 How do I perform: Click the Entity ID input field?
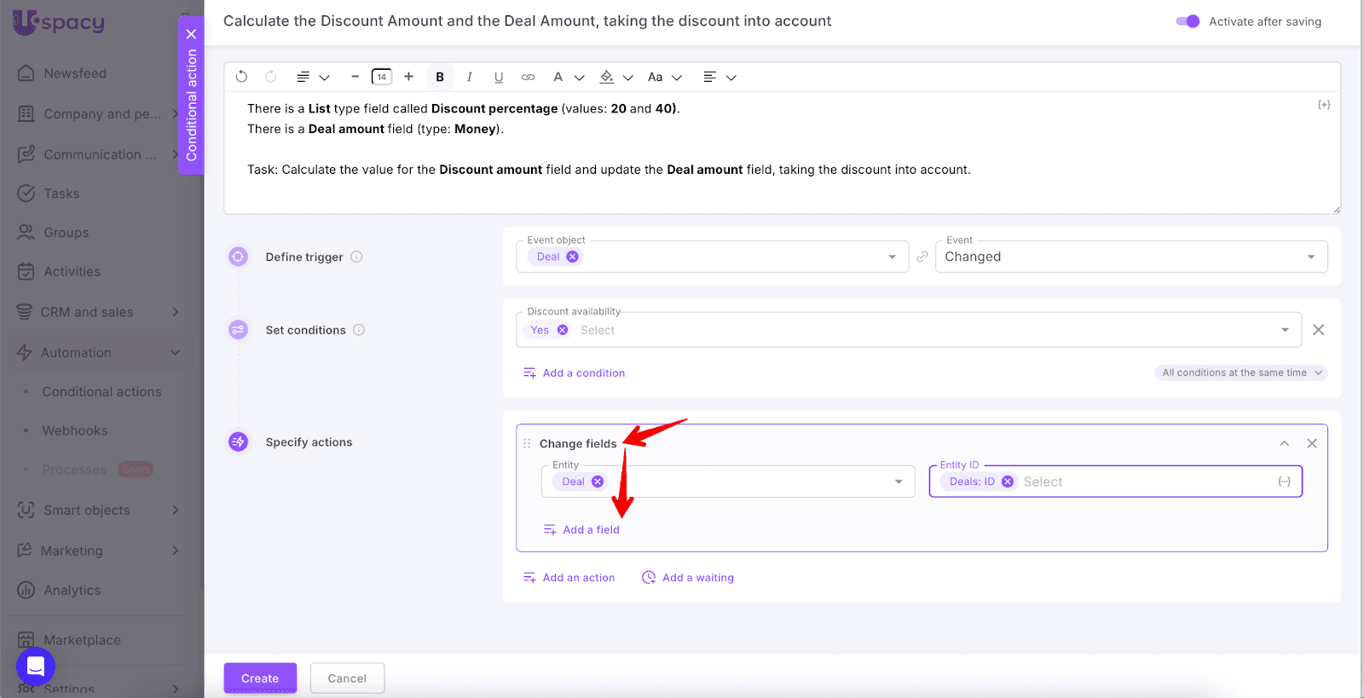click(1142, 482)
